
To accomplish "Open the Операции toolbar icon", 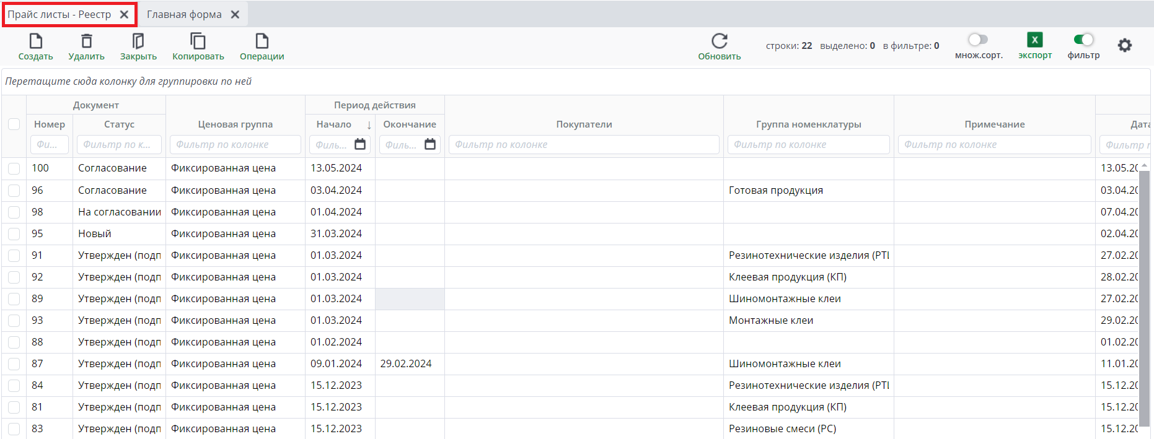I will tap(262, 41).
